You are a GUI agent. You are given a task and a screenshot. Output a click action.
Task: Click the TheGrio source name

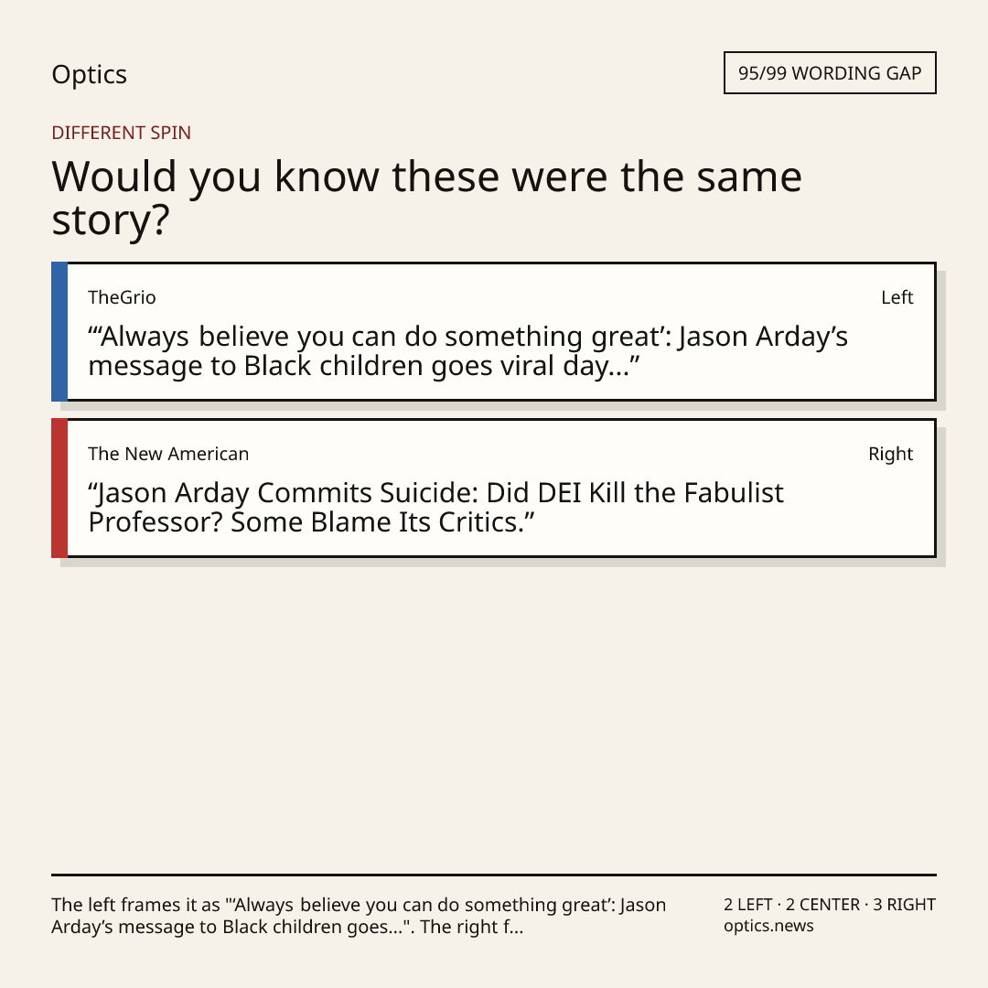[122, 297]
